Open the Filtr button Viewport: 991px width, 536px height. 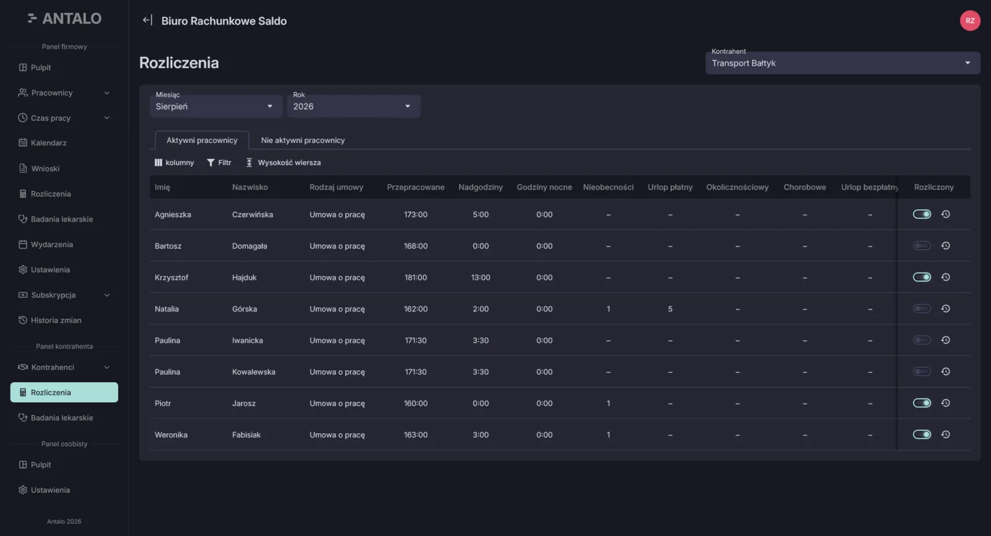tap(219, 163)
